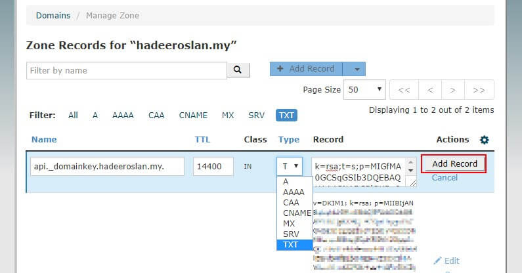Expand the Add Record dropdown arrow

point(357,69)
